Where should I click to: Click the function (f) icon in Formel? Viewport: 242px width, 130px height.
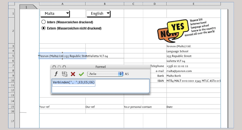[56, 74]
